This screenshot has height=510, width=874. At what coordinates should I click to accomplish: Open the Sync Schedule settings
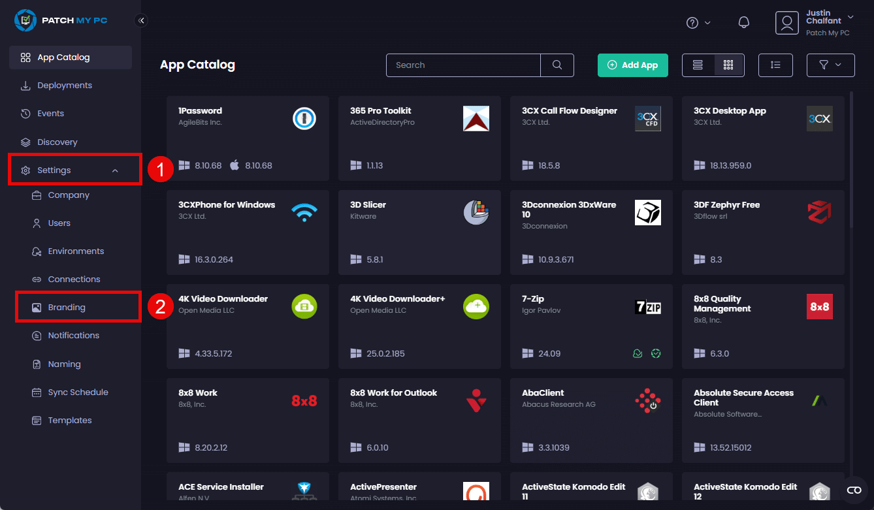point(78,392)
